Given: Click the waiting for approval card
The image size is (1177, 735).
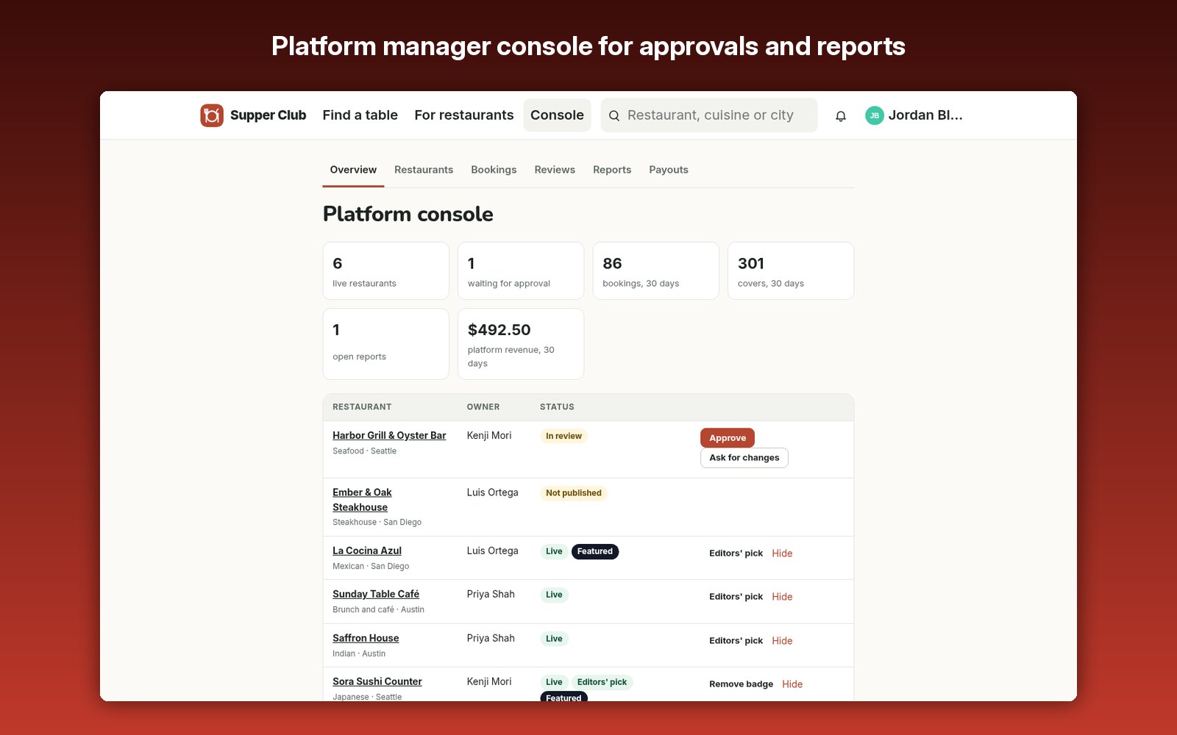Looking at the screenshot, I should [521, 270].
